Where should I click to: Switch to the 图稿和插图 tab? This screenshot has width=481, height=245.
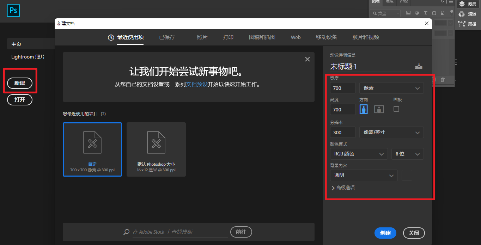point(262,37)
